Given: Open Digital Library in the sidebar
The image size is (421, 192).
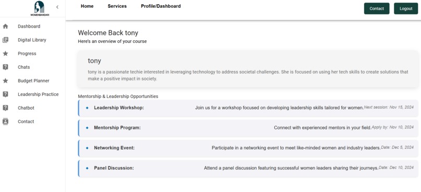Looking at the screenshot, I should click(32, 40).
